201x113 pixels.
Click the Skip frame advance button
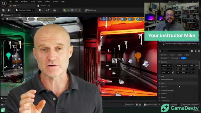68,10
